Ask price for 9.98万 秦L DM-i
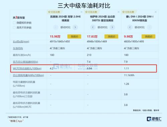 tap(148, 37)
